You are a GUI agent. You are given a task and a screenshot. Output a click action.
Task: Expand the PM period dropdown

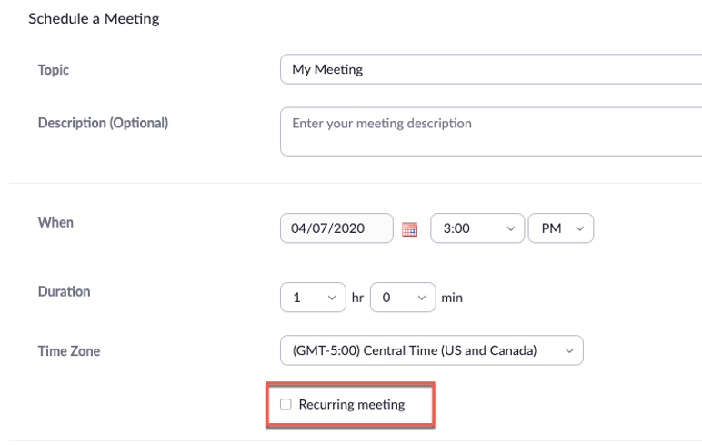(x=560, y=228)
